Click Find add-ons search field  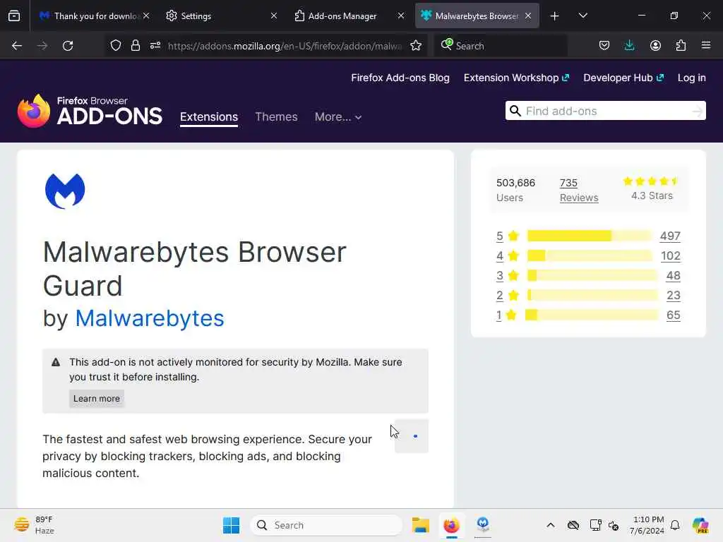click(x=605, y=111)
